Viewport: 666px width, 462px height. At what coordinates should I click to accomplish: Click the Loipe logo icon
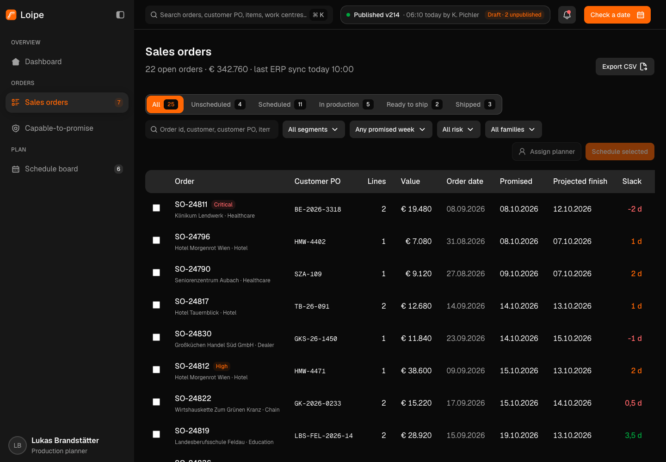(11, 15)
